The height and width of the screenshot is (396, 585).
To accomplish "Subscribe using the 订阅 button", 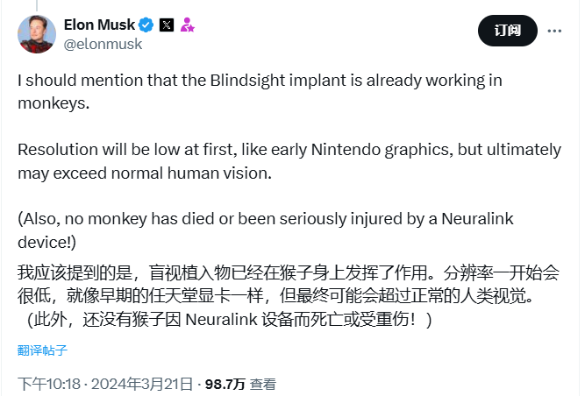I will tap(508, 31).
